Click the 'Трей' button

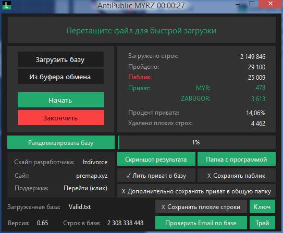pyautogui.click(x=262, y=223)
